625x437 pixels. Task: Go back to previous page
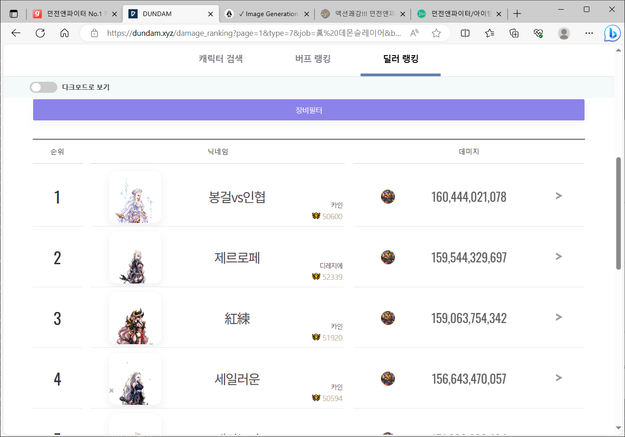[16, 33]
